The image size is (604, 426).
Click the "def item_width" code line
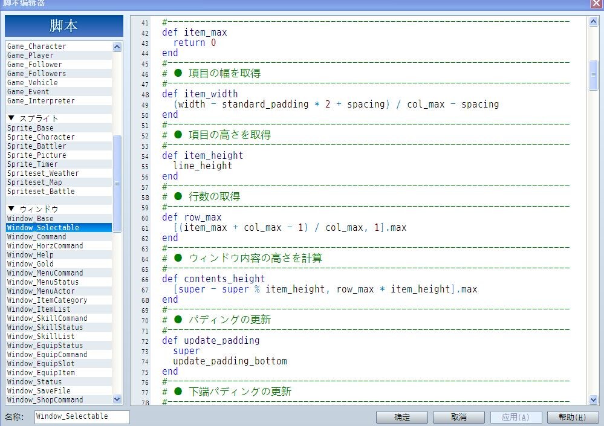(x=200, y=94)
